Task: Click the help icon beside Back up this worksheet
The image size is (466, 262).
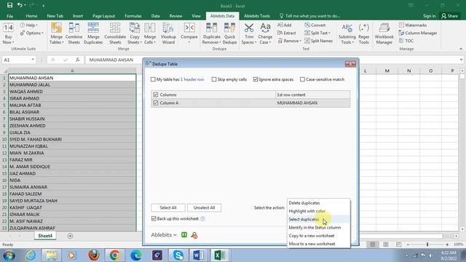Action: (x=202, y=218)
